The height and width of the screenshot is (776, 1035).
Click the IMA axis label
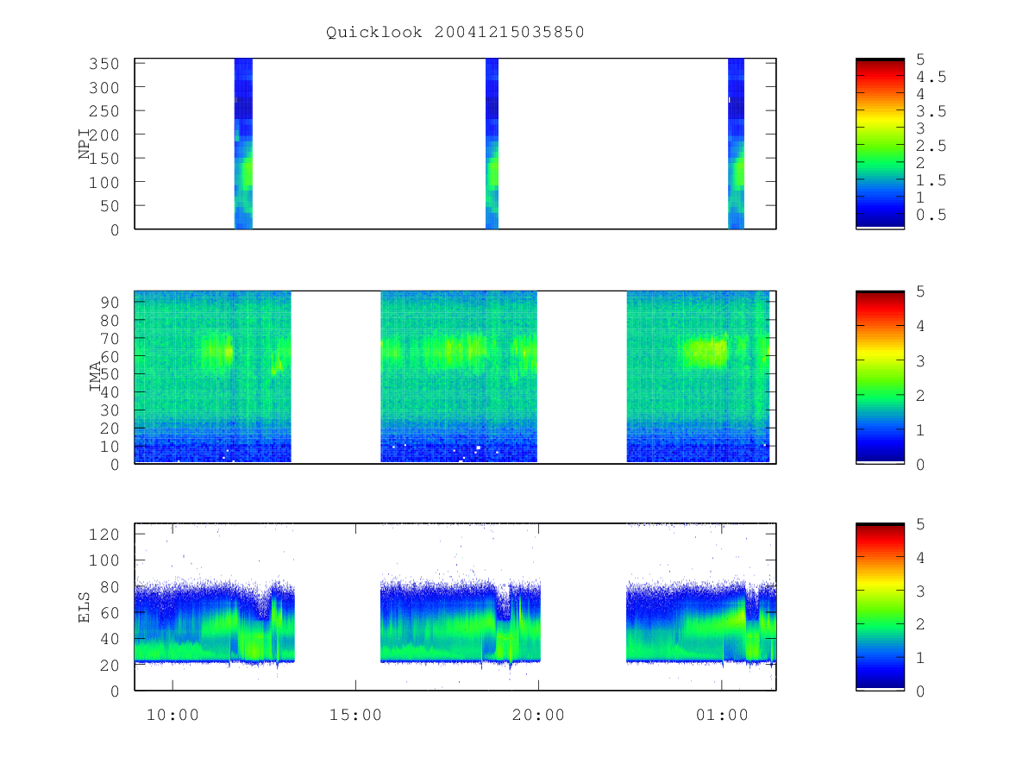point(96,377)
